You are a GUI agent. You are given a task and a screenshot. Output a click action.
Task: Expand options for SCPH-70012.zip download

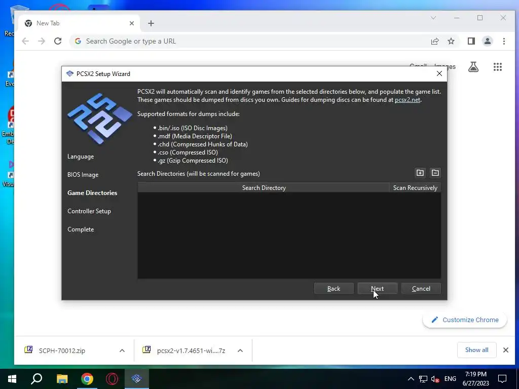[x=122, y=351]
